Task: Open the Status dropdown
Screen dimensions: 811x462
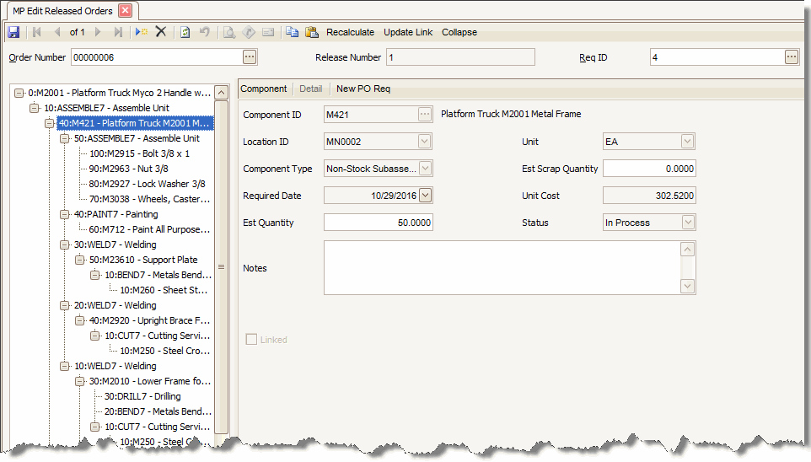Action: tap(688, 223)
